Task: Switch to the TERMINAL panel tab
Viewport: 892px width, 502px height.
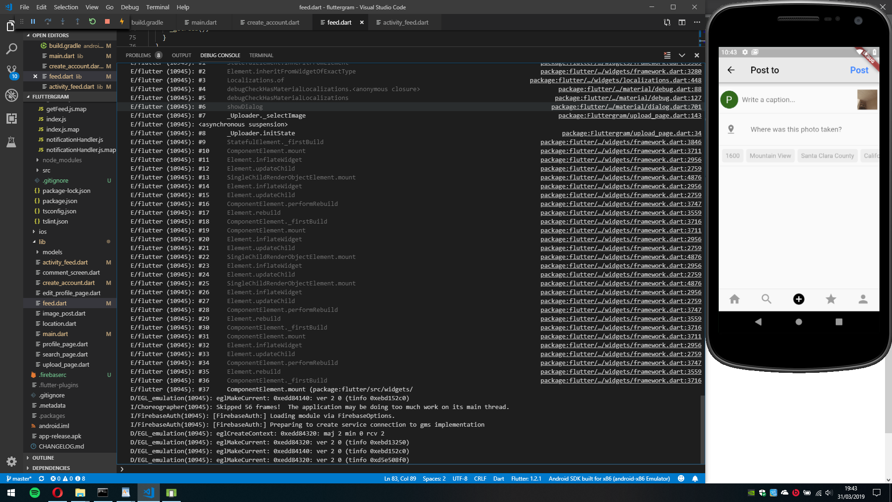Action: click(x=261, y=55)
